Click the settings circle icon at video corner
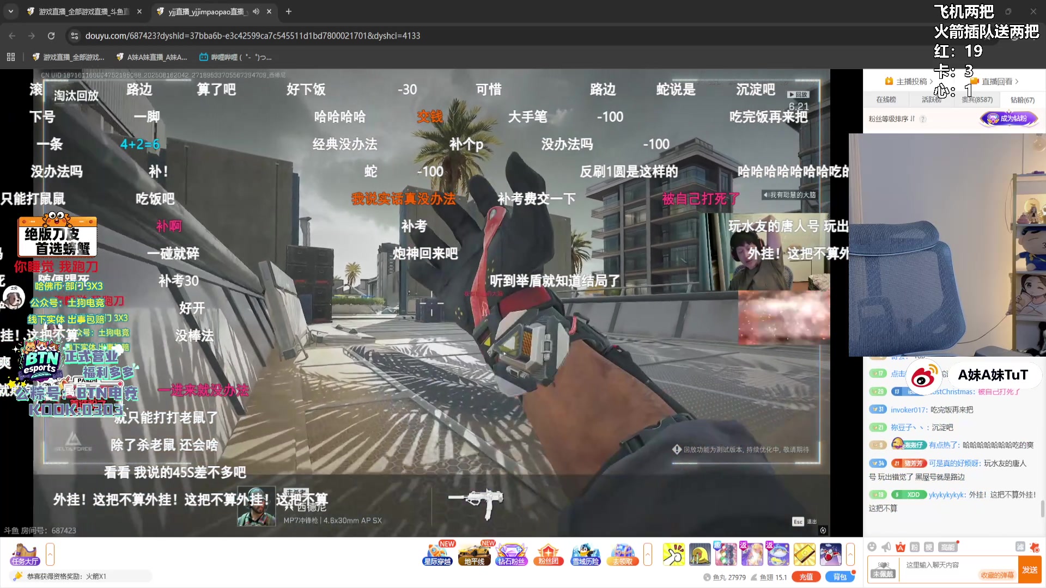 tap(823, 530)
